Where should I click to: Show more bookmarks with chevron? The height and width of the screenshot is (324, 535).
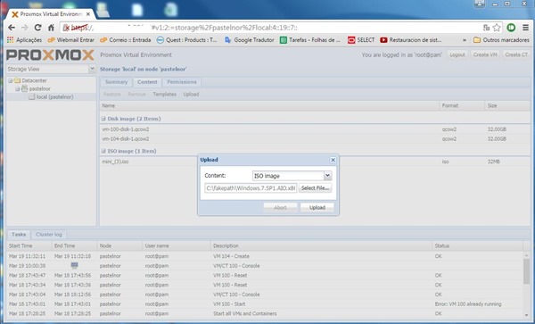pyautogui.click(x=465, y=40)
